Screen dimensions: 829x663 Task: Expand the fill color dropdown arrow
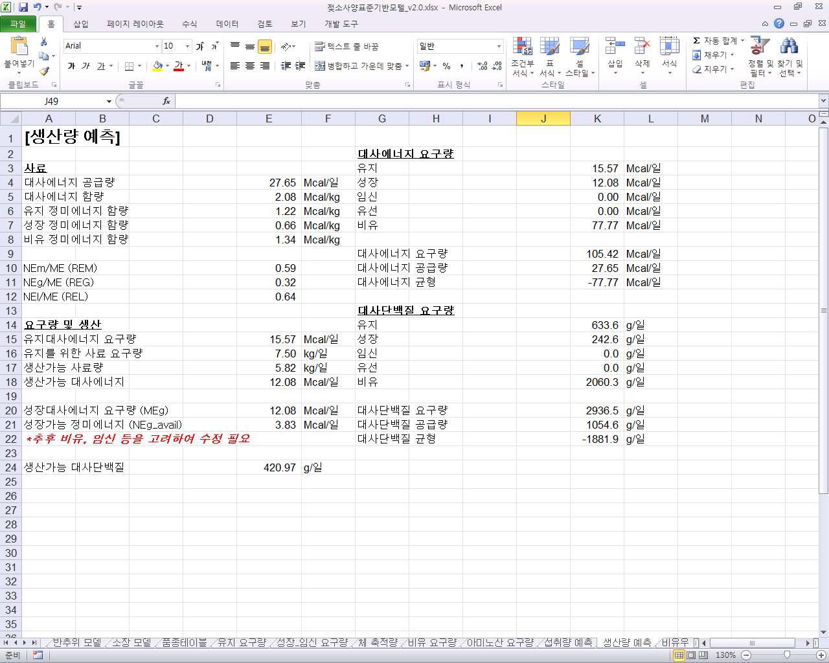pyautogui.click(x=167, y=66)
